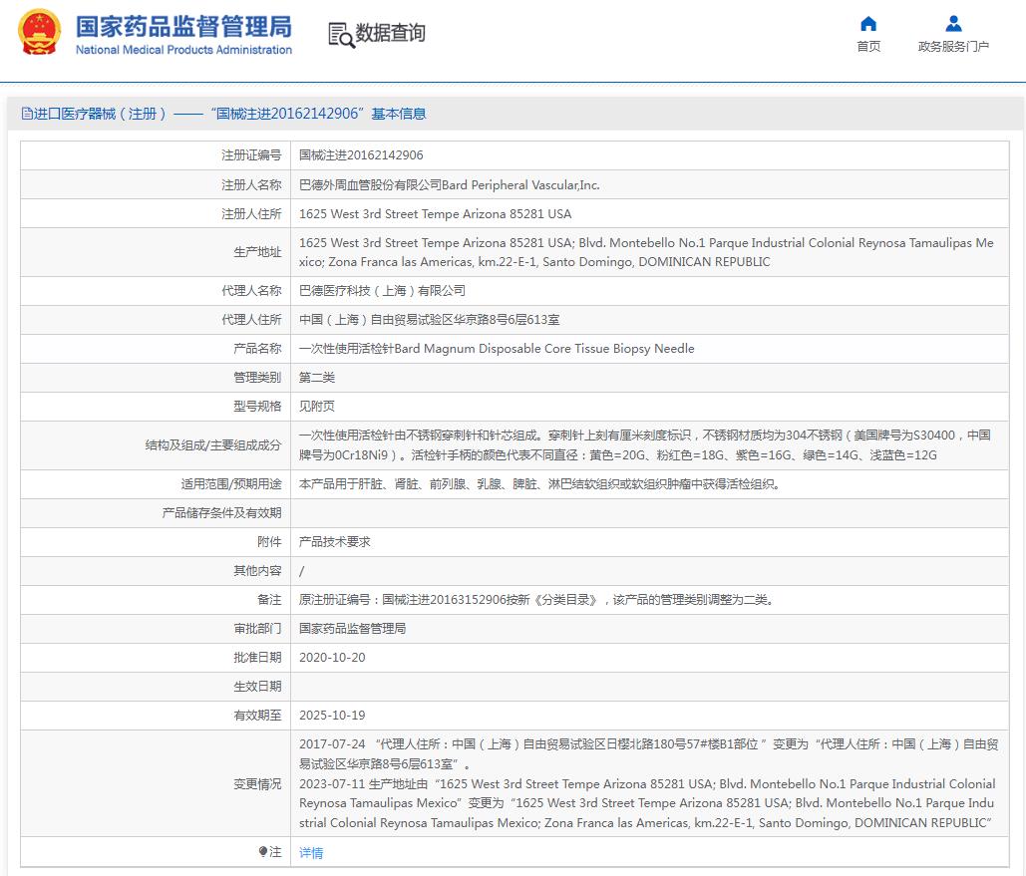
Task: Select the 第二类 value
Action: (317, 378)
